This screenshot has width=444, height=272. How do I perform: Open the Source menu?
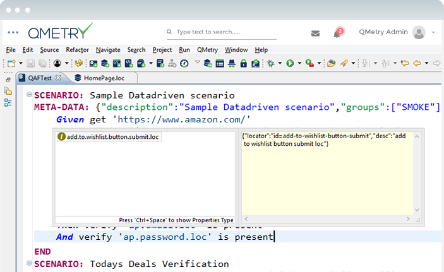click(49, 50)
